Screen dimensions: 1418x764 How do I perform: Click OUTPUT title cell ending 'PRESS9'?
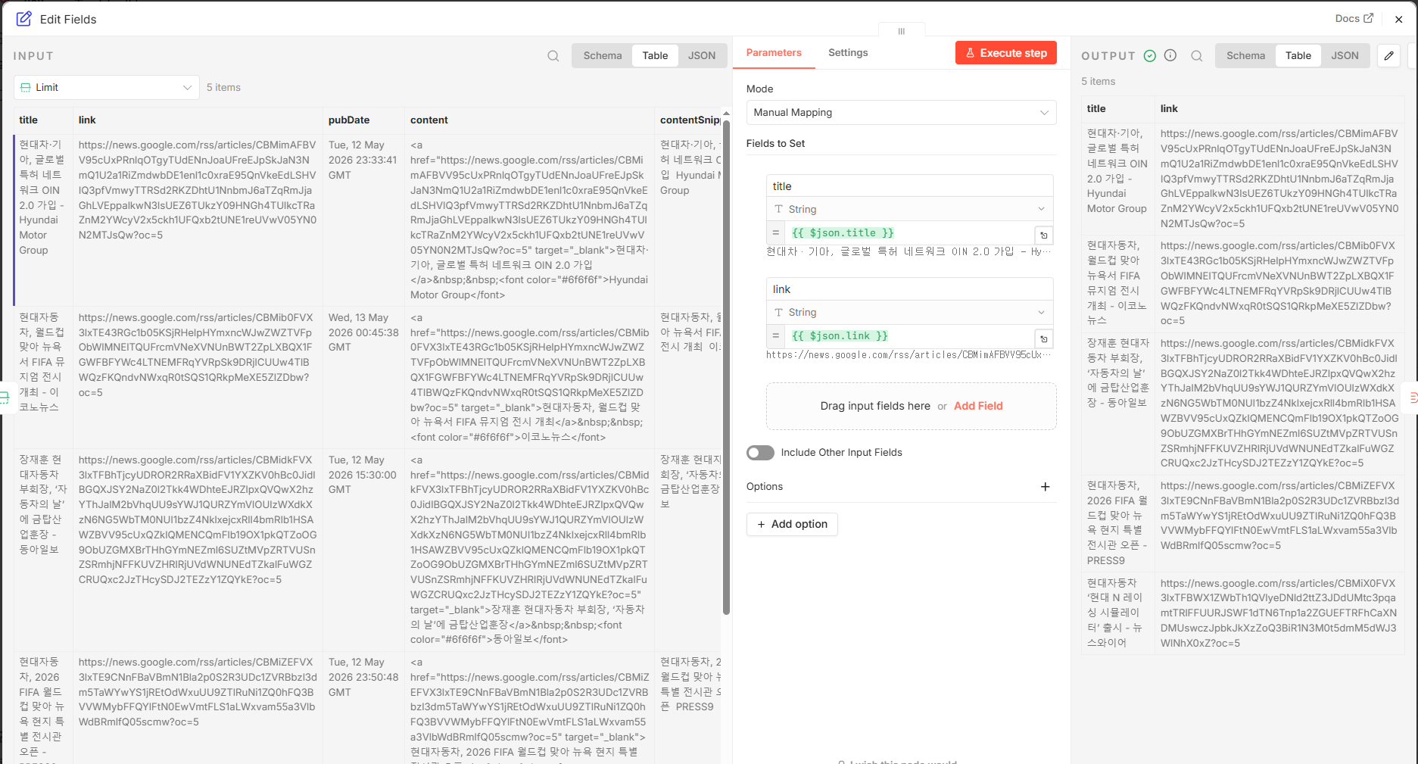point(1117,523)
